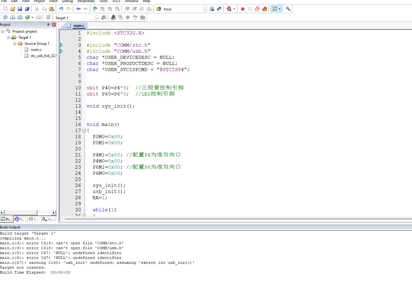Click the 'usb_init' undefined warning line
Screen dimensions: 412x283
(97, 263)
